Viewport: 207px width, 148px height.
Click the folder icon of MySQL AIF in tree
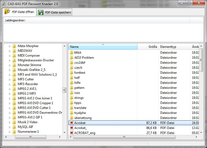click(x=14, y=127)
